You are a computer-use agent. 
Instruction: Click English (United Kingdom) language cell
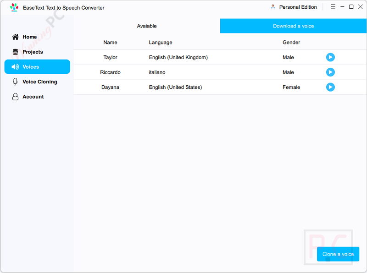(x=178, y=57)
